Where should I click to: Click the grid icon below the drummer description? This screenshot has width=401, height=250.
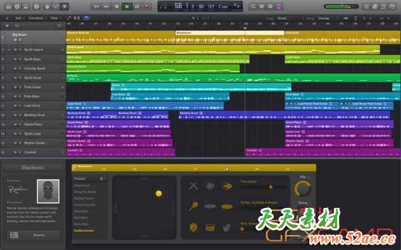tap(14, 235)
